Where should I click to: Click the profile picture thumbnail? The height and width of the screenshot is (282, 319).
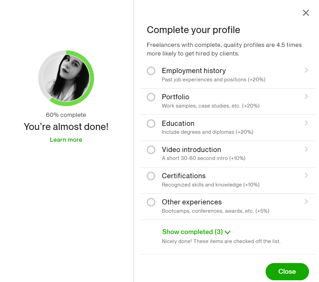66,78
